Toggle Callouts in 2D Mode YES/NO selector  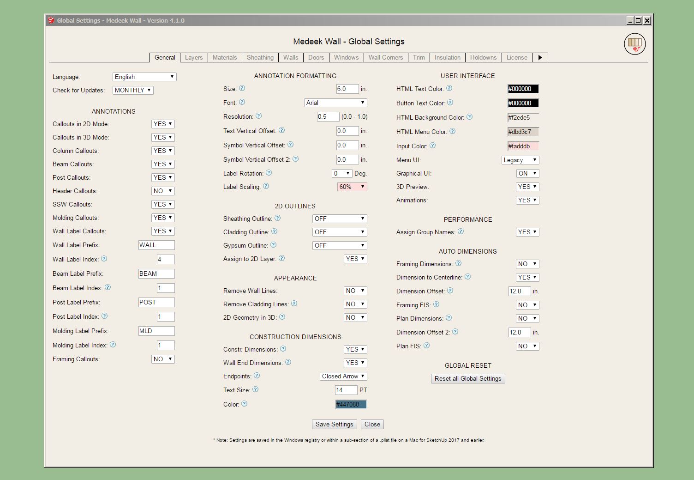(163, 124)
